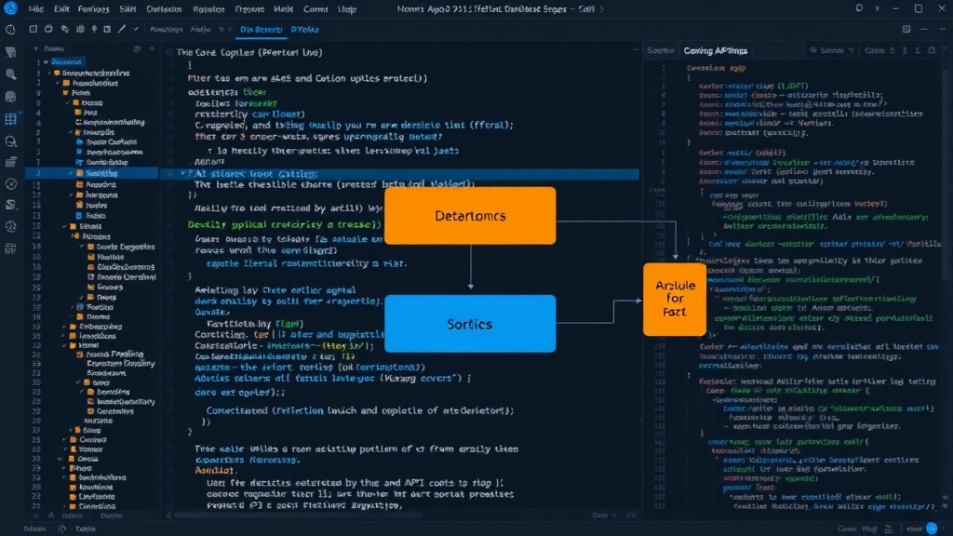Toggle the blue circle in status bar
Image resolution: width=953 pixels, height=536 pixels.
pyautogui.click(x=931, y=529)
